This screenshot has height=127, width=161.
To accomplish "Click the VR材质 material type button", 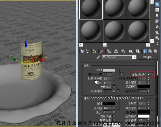I will pyautogui.click(x=147, y=57).
